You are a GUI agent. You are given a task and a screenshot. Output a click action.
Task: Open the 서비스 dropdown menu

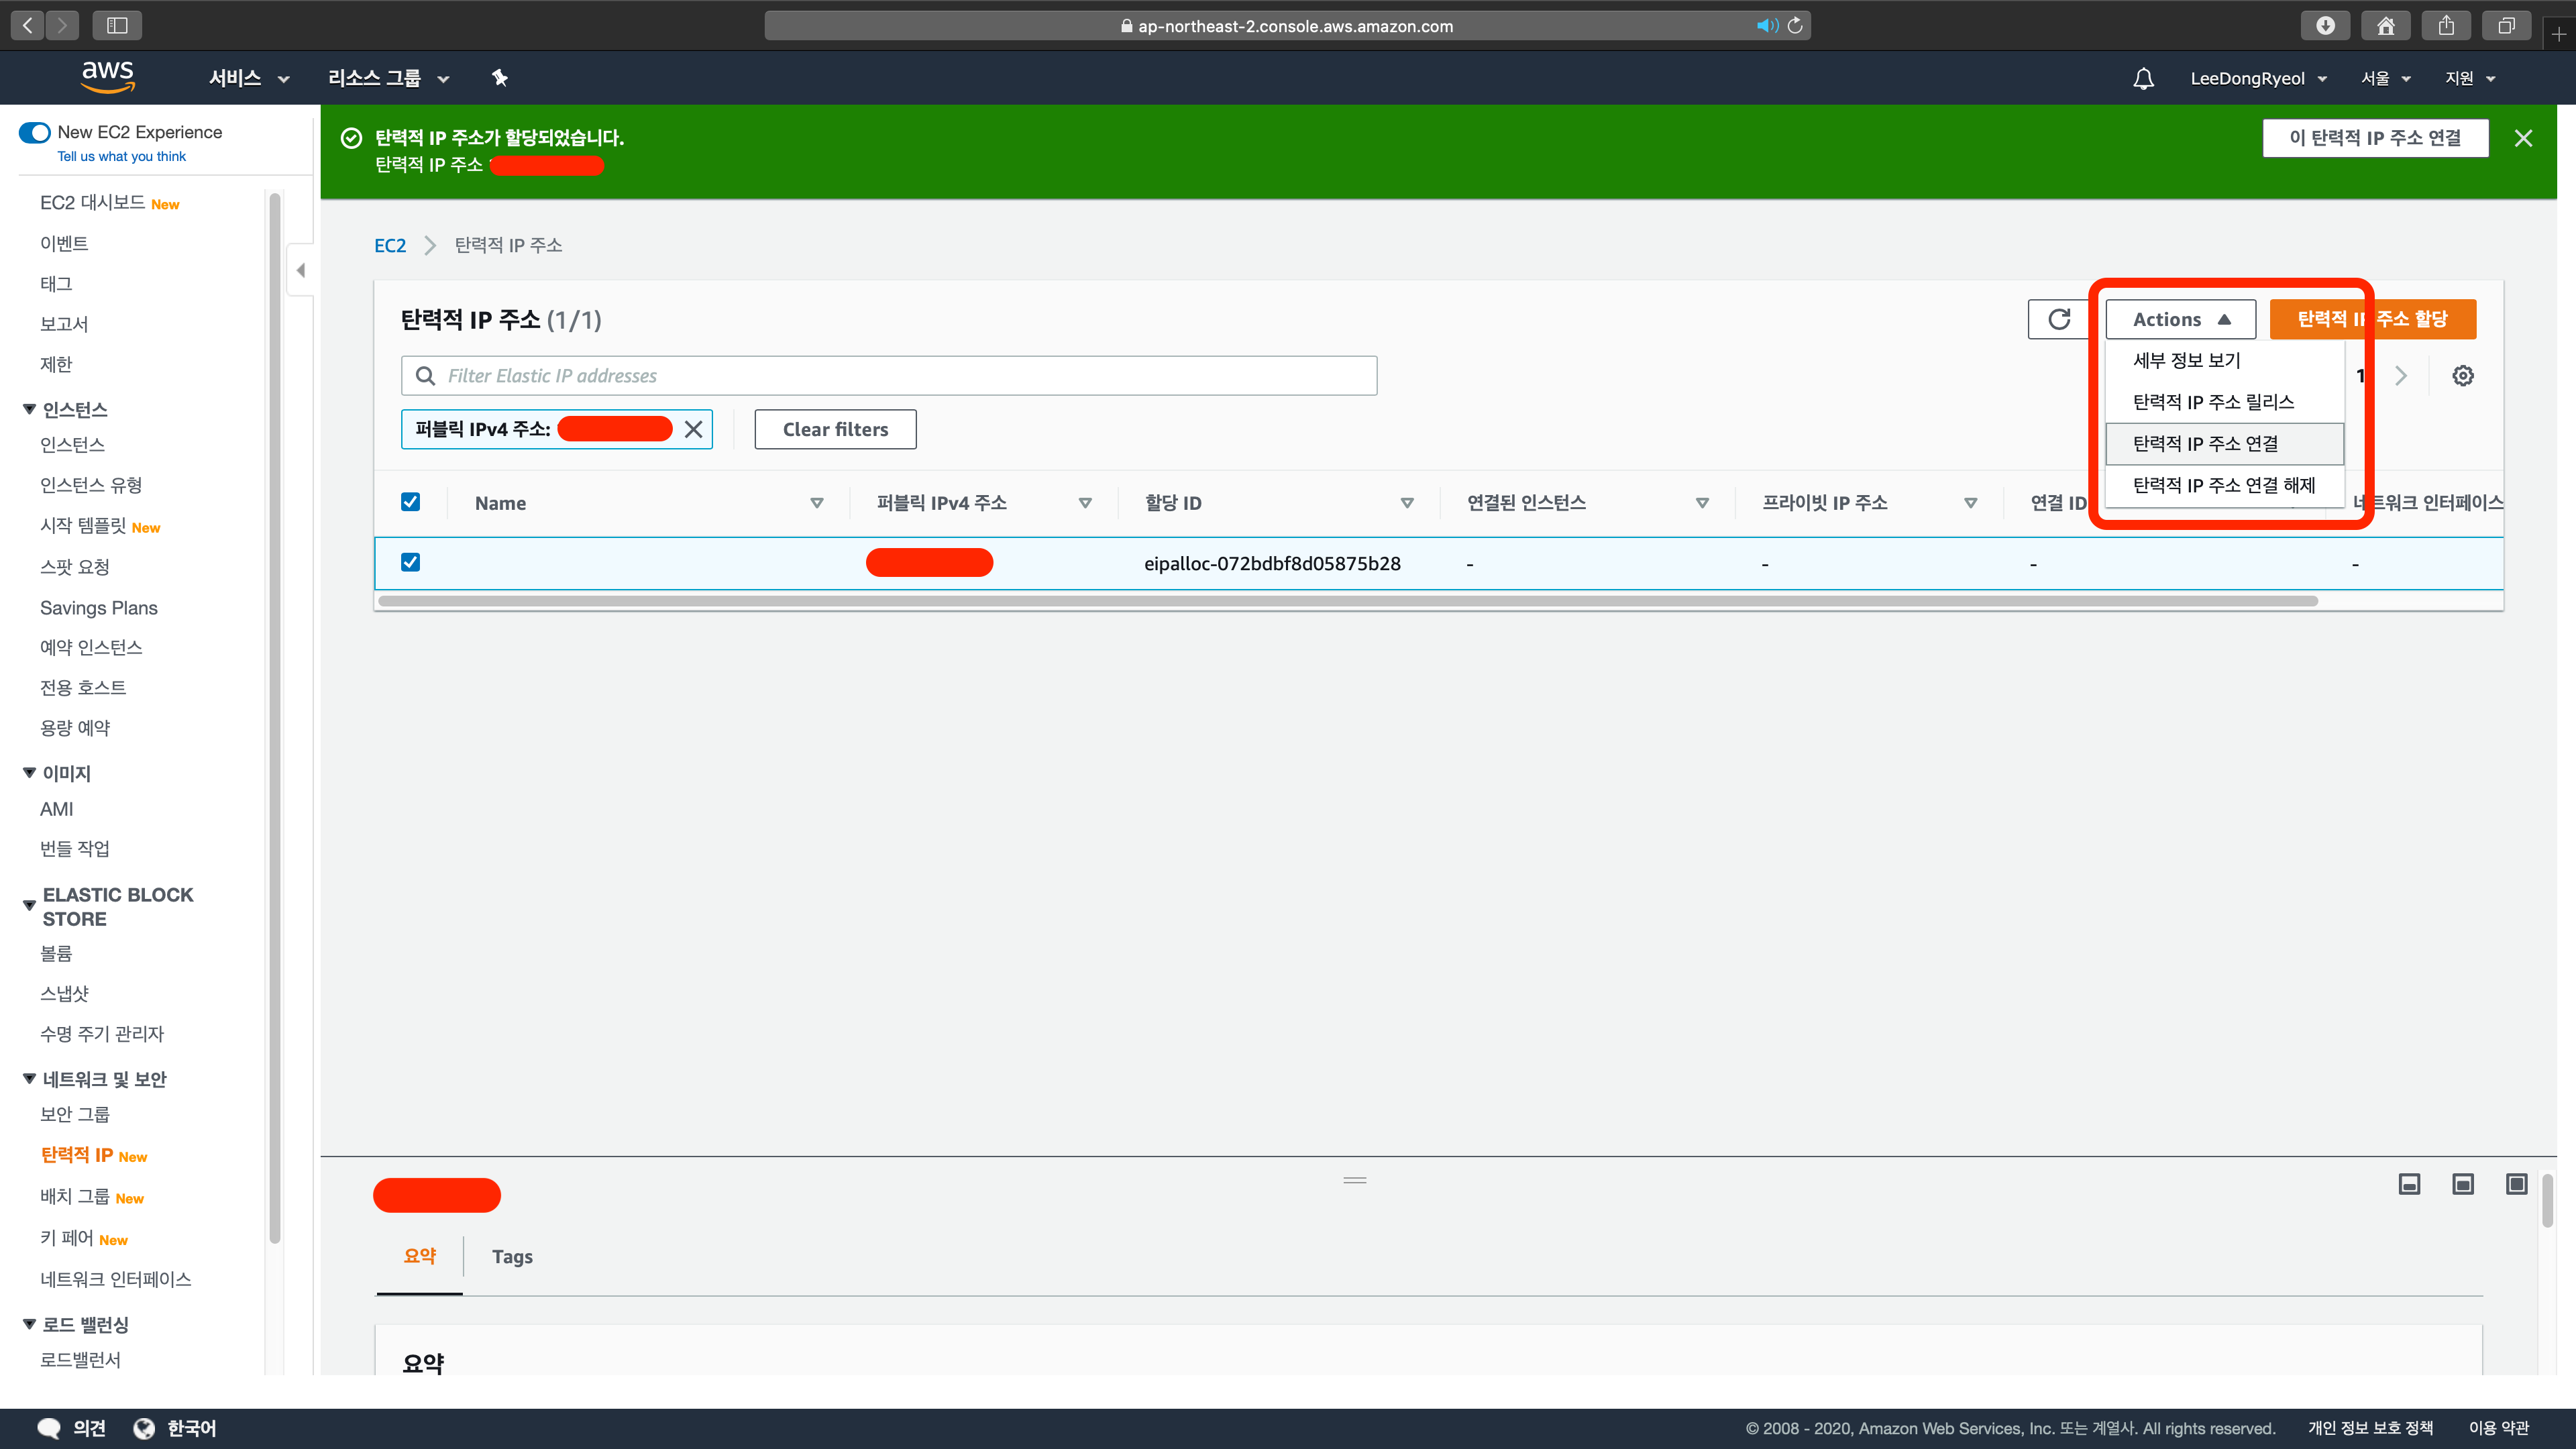coord(249,78)
